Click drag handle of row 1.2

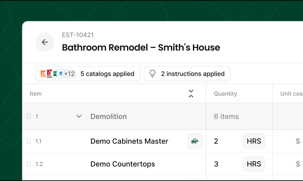pyautogui.click(x=29, y=164)
